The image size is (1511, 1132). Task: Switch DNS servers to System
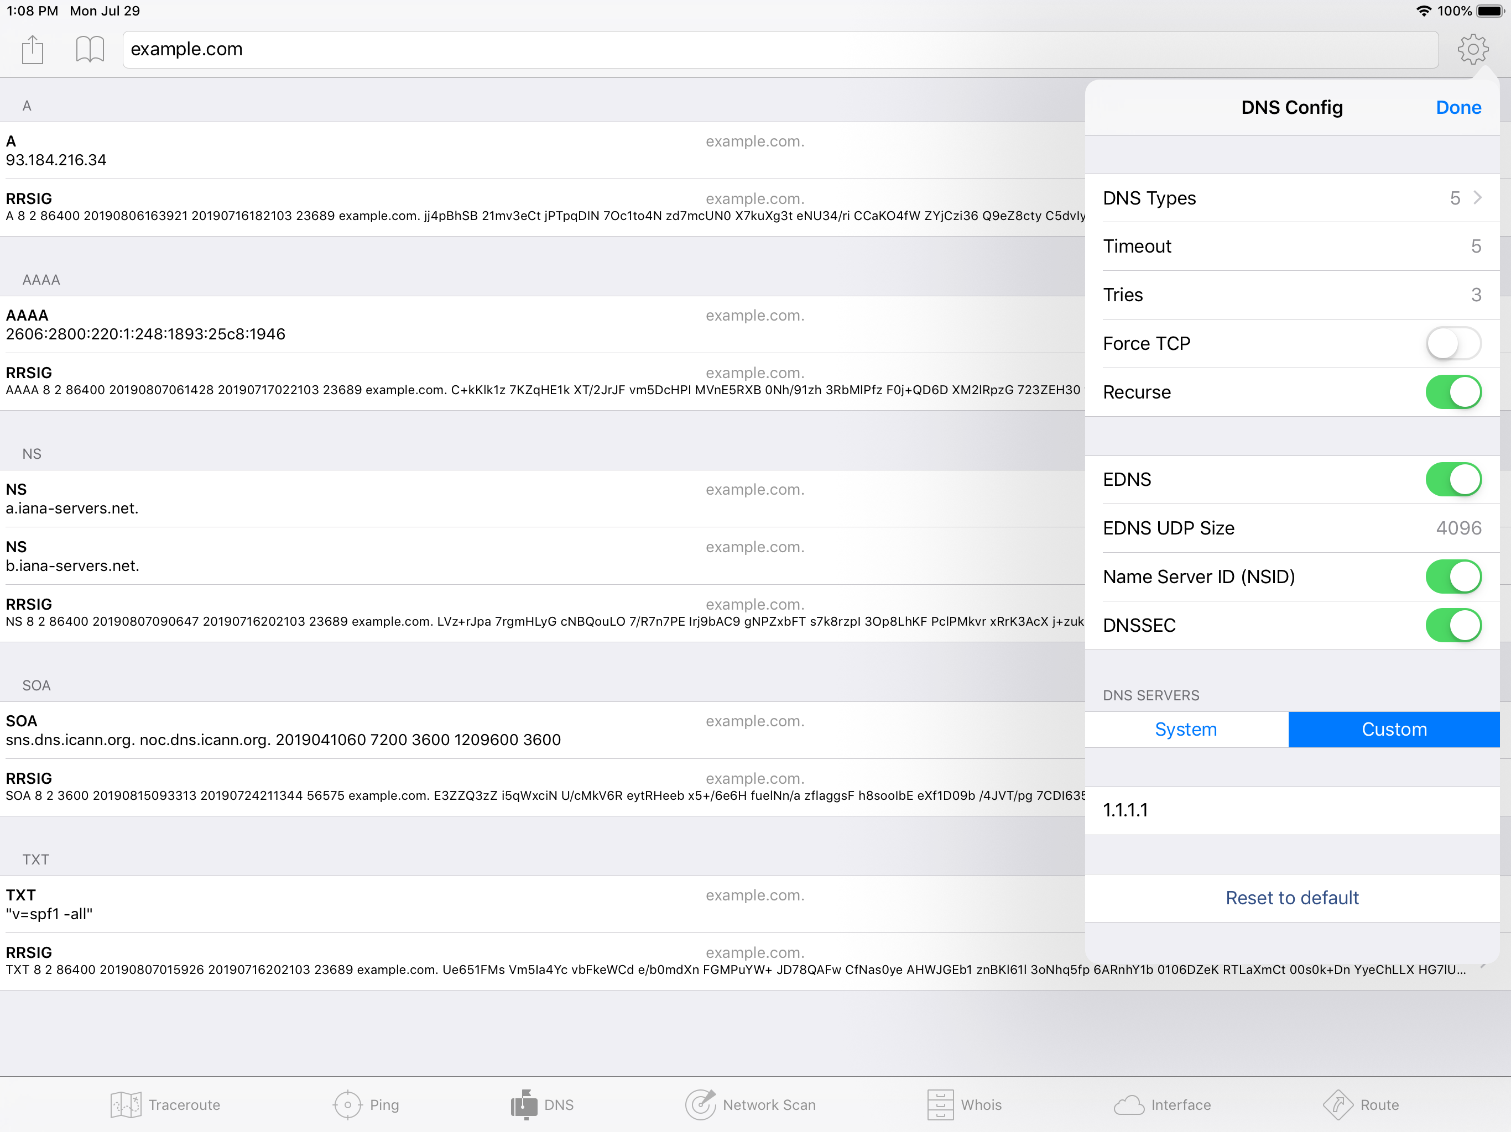point(1186,729)
